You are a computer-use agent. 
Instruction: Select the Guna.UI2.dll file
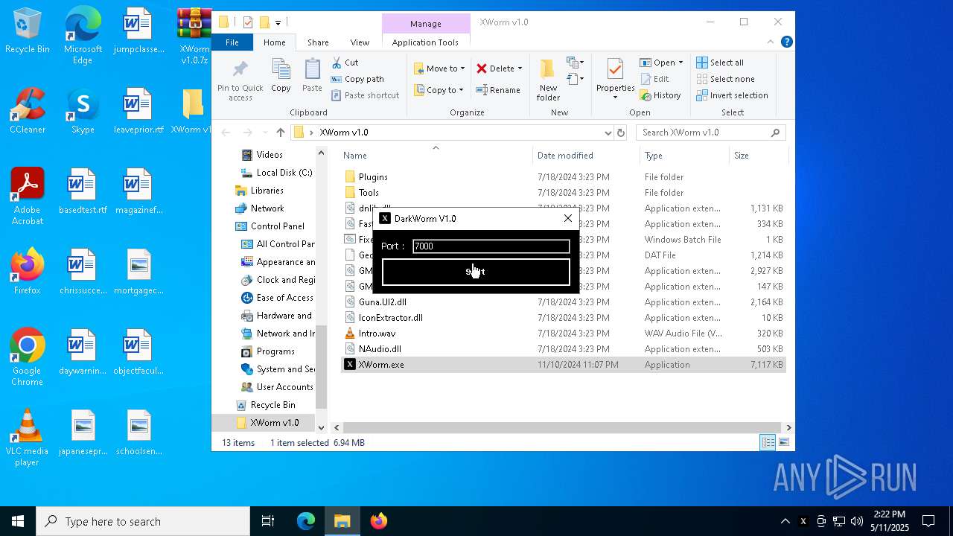564,301
